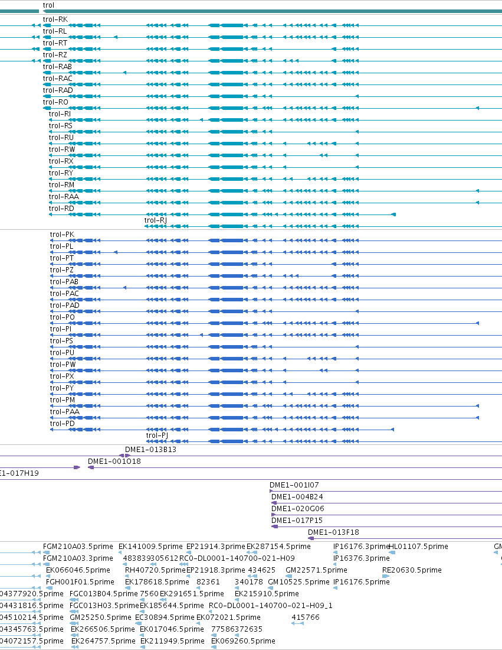Image resolution: width=502 pixels, height=650 pixels.
Task: Click transcript label trol-RL
Action: (55, 31)
